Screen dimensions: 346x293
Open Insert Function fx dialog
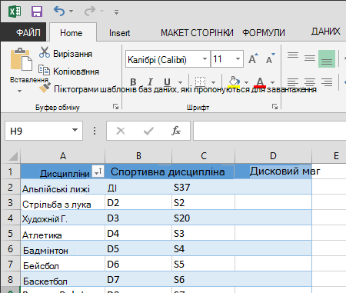click(176, 131)
